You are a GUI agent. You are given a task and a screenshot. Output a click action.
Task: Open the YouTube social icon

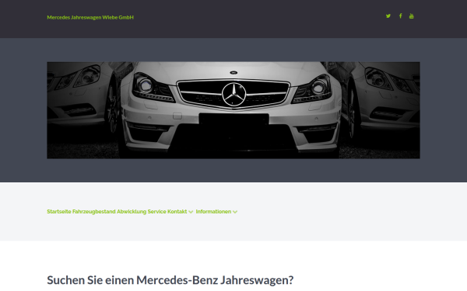(411, 16)
